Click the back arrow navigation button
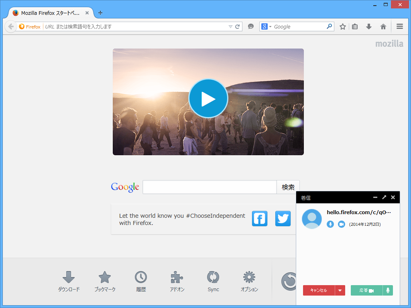The height and width of the screenshot is (308, 411). coord(11,26)
